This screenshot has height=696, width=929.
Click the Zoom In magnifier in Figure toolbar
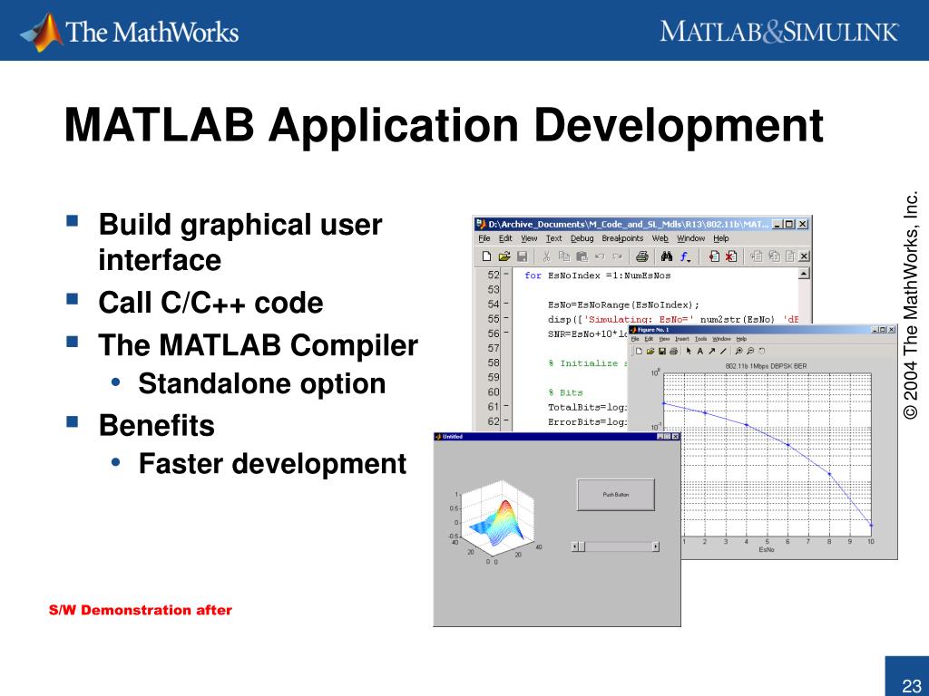click(x=738, y=351)
